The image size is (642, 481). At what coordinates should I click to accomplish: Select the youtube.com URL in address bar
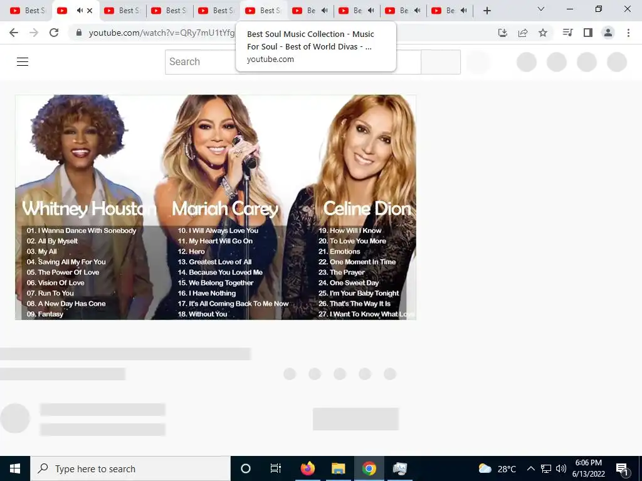click(162, 33)
